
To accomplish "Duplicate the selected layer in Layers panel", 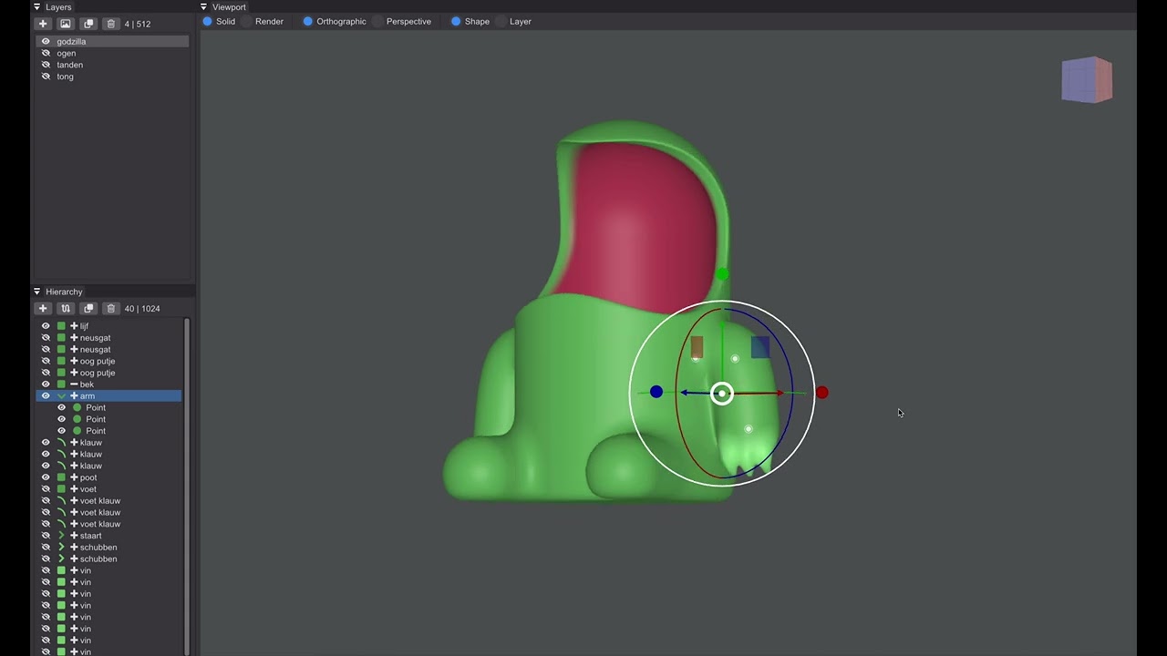I will [88, 24].
